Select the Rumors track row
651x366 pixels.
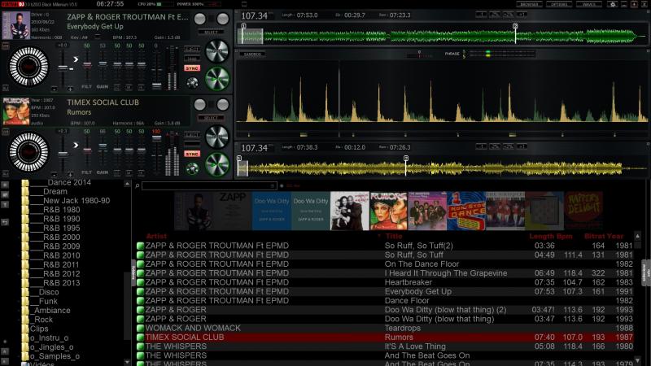pyautogui.click(x=399, y=337)
